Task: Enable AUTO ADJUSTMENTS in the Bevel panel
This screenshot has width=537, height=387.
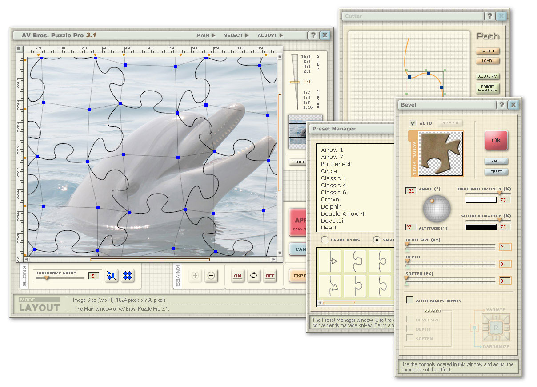Action: pyautogui.click(x=409, y=300)
